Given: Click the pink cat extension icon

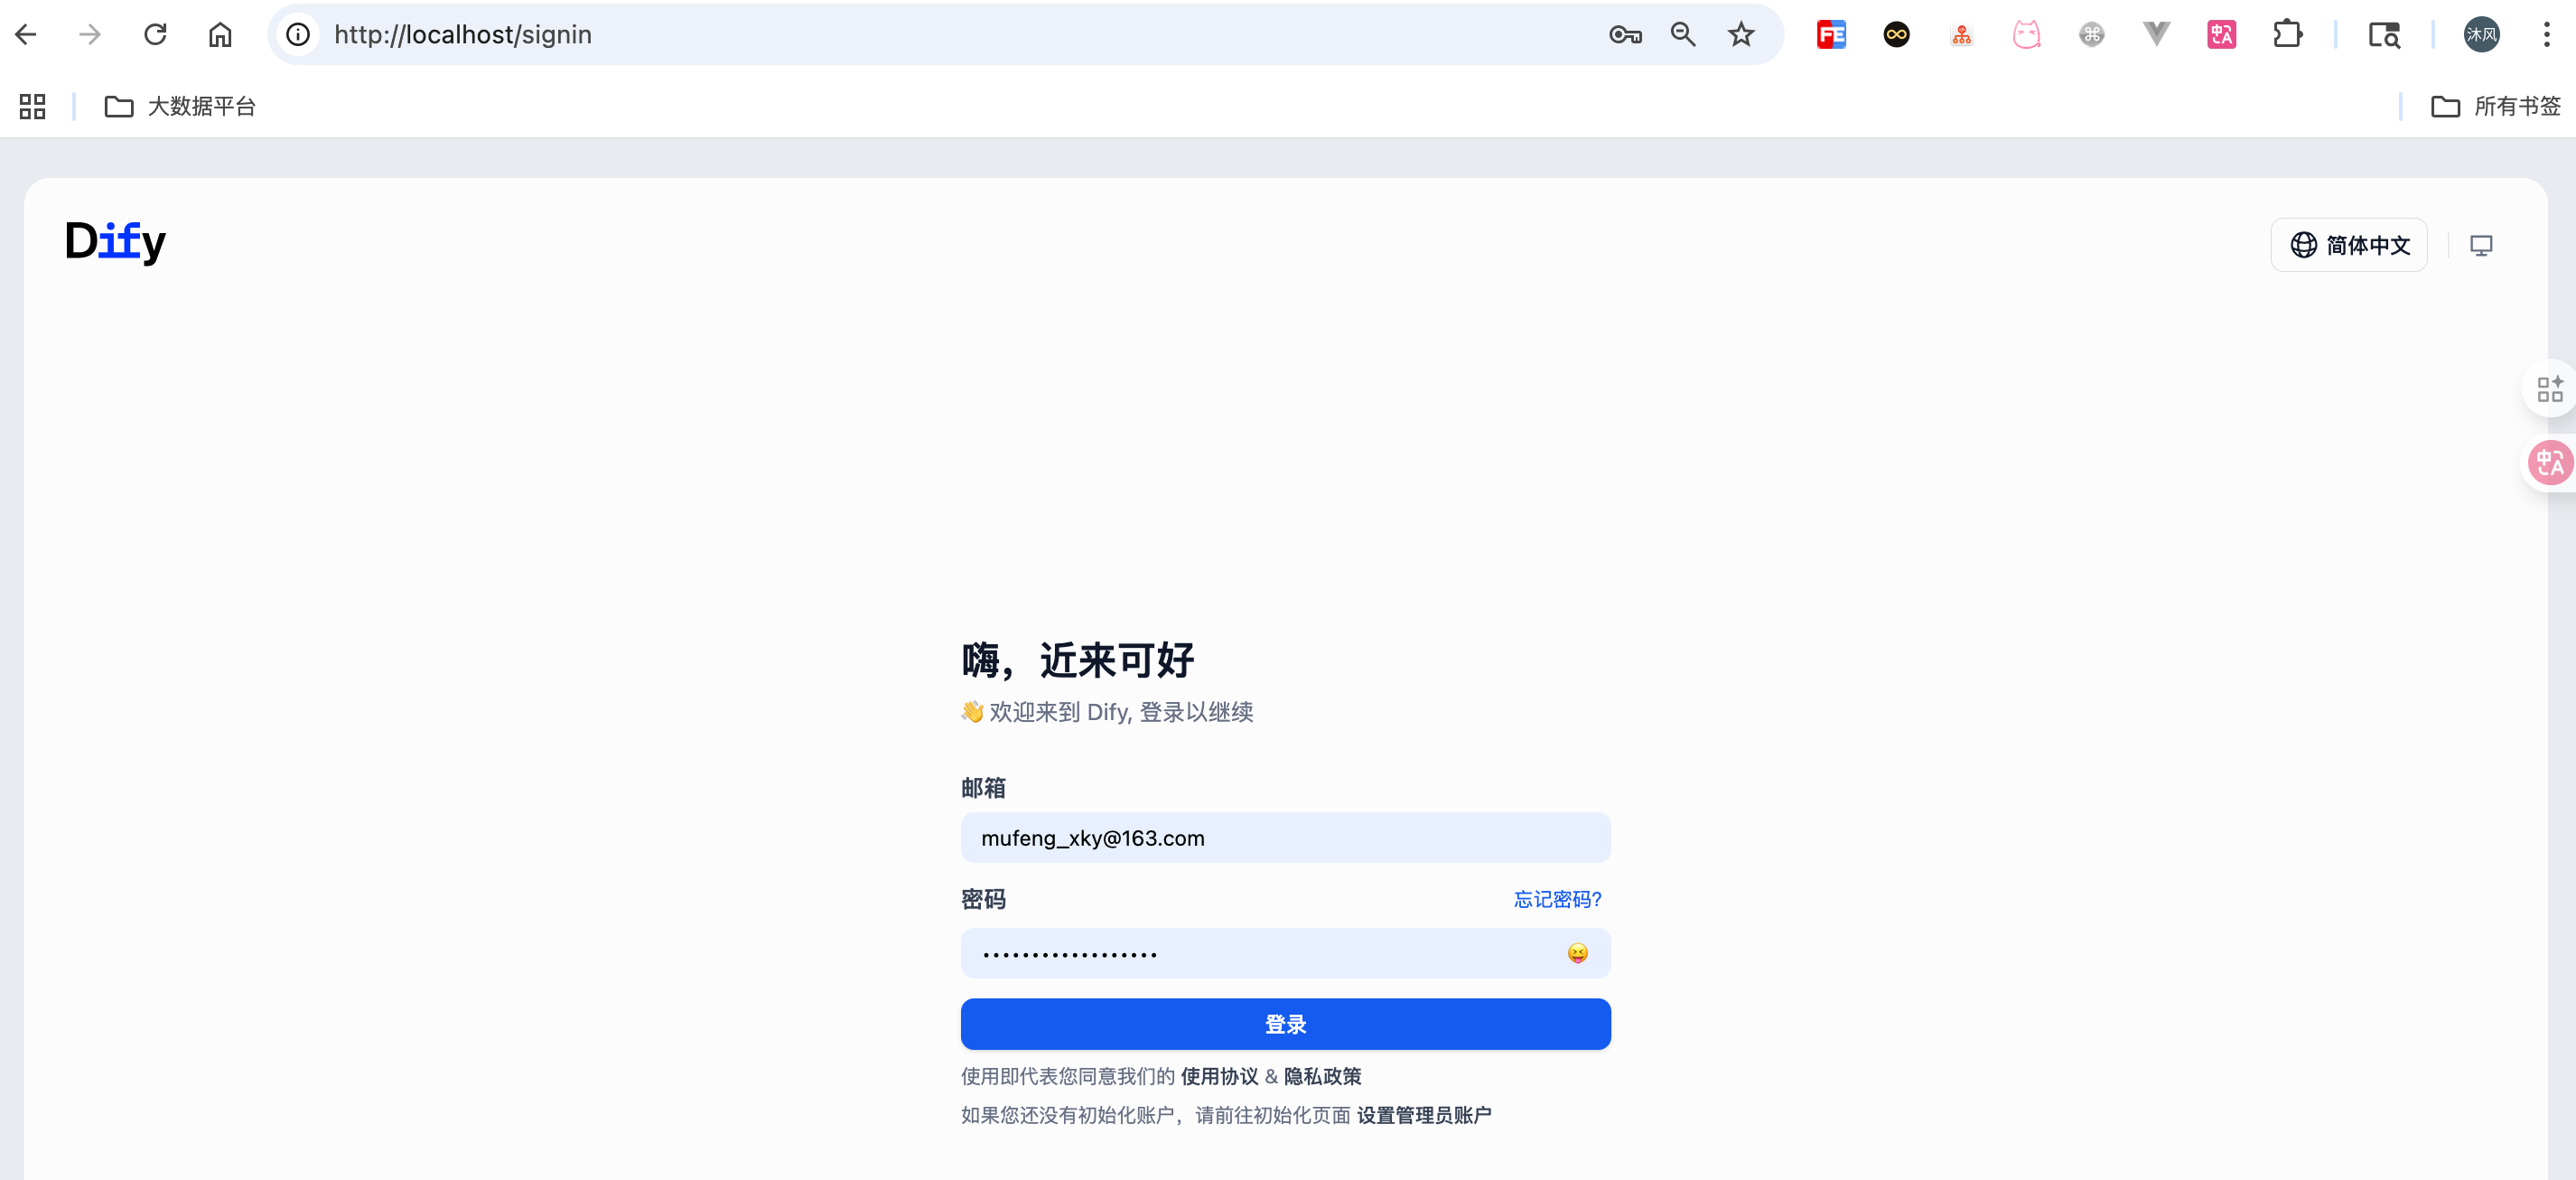Looking at the screenshot, I should coord(2026,33).
